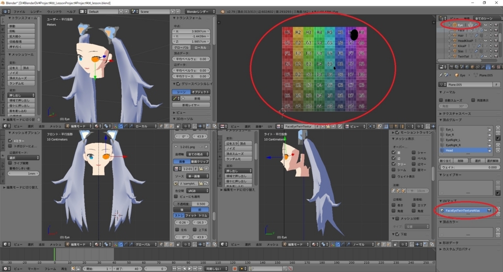Open the editor type icon in the UV editor header

point(224,126)
